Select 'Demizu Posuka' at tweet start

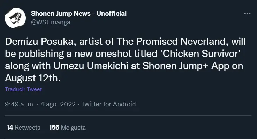click(x=39, y=41)
